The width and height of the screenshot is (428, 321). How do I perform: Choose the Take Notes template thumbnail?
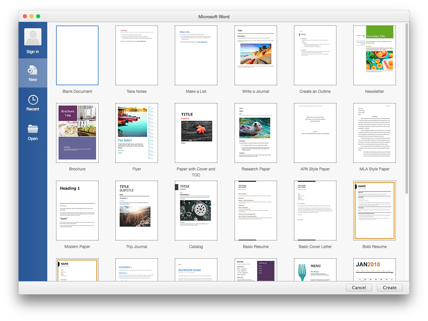tap(137, 55)
